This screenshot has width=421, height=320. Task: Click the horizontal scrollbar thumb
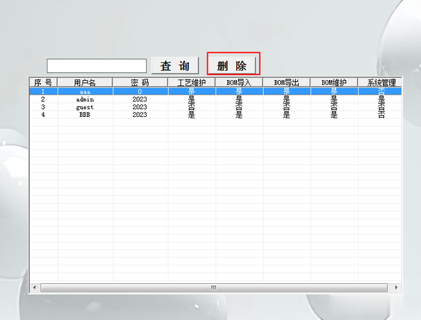click(214, 288)
